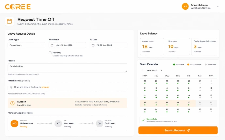Click the Karin !Gaeb HR name
The width and height of the screenshot is (225, 140).
pos(69,123)
